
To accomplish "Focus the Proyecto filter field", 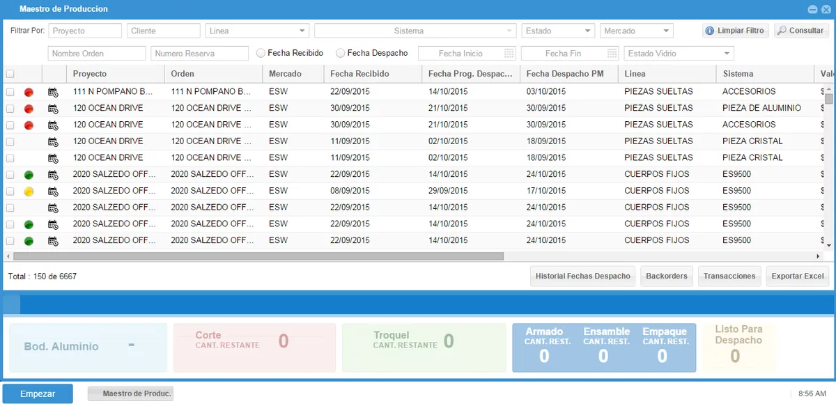I will (85, 31).
